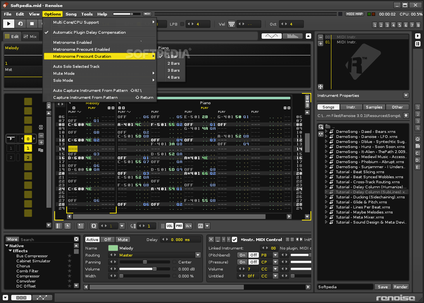Switch to the Mix tab
This screenshot has width=424, height=303.
point(30,36)
